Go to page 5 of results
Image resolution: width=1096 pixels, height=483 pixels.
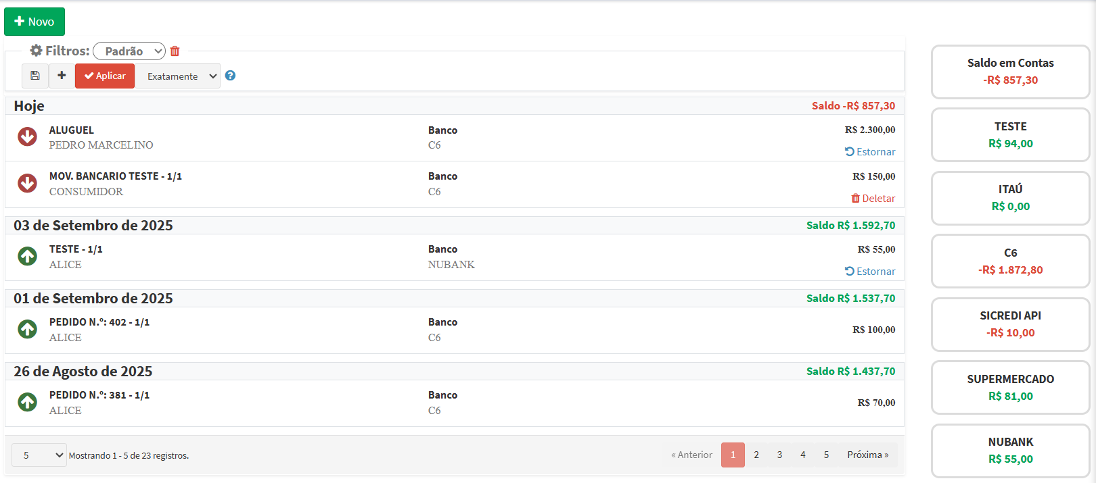click(826, 455)
